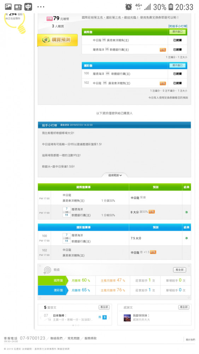
Task: Click the 殺手小叮嚀 panel header
Action: (114, 125)
